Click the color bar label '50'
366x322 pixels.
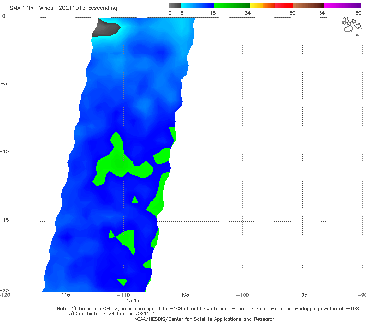pyautogui.click(x=292, y=13)
